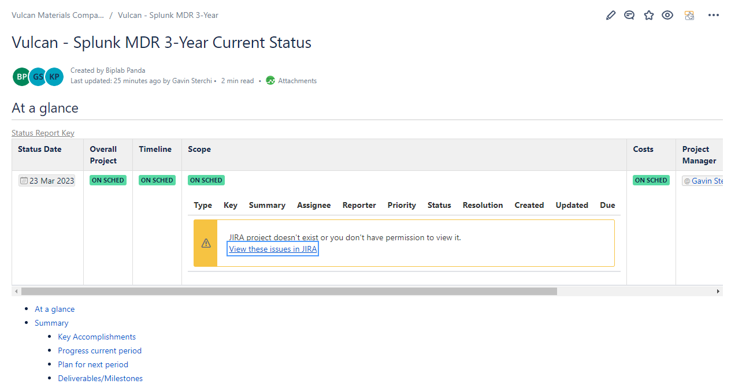Click the JIRA warning triangle icon
This screenshot has height=384, width=731.
pos(206,243)
